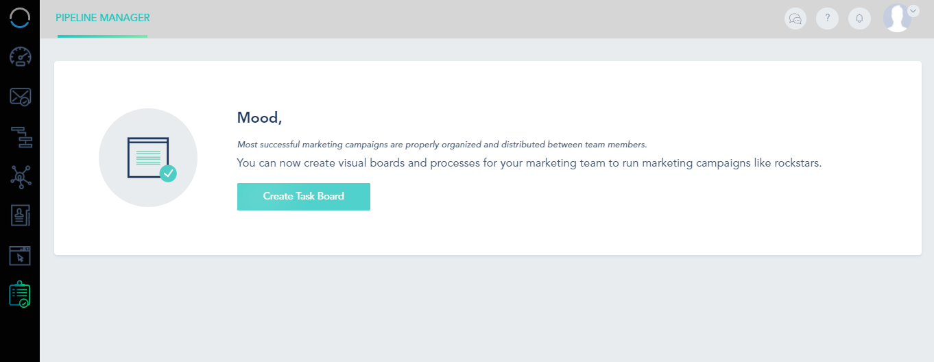Click the circular app logo in the sidebar
The height and width of the screenshot is (362, 934).
click(x=20, y=18)
